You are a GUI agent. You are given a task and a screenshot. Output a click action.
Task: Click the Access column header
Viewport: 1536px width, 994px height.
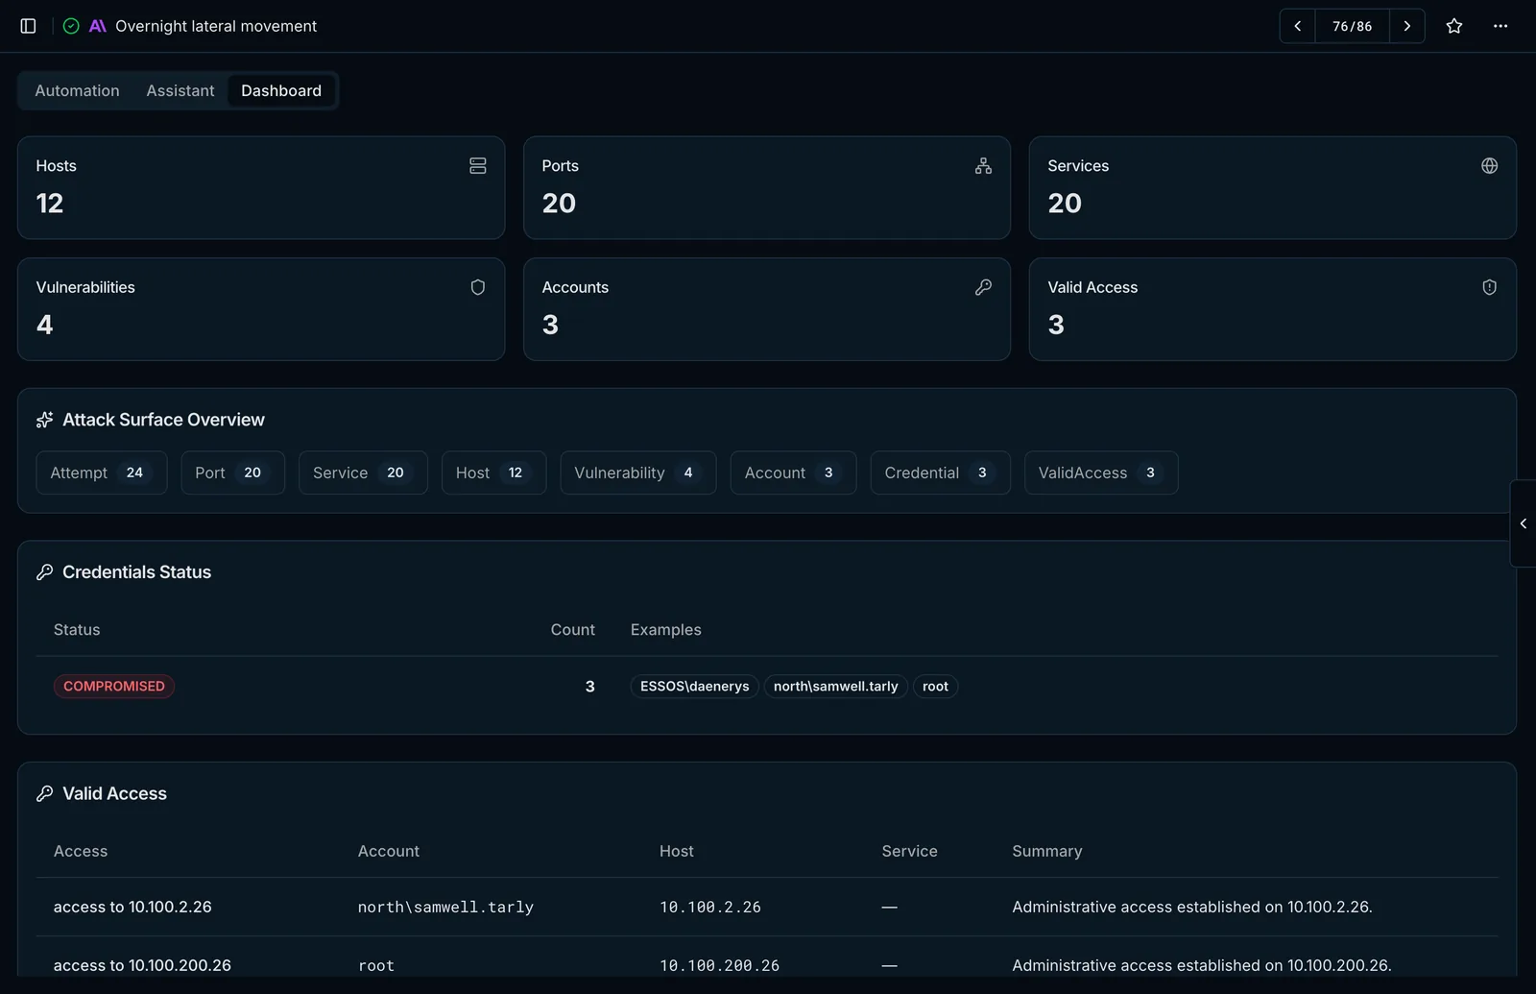pos(81,851)
